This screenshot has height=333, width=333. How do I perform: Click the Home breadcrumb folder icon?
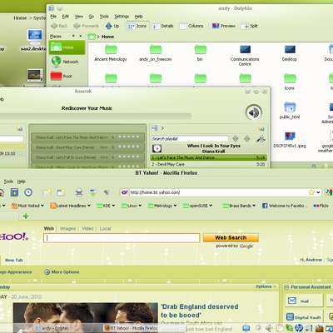click(x=92, y=37)
